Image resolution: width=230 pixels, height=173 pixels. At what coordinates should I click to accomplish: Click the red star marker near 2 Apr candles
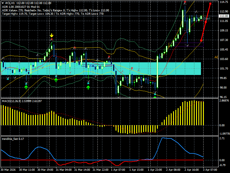pos(185,2)
